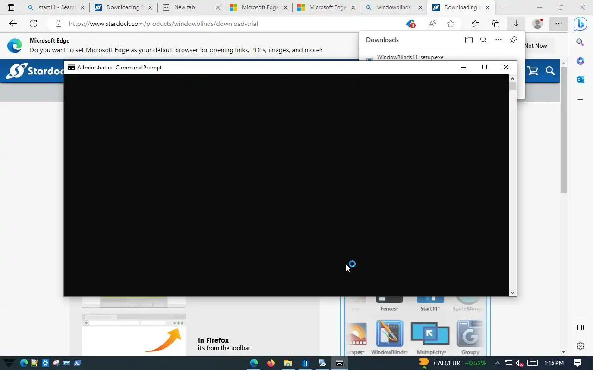Open Firefox from the taskbar

271,363
